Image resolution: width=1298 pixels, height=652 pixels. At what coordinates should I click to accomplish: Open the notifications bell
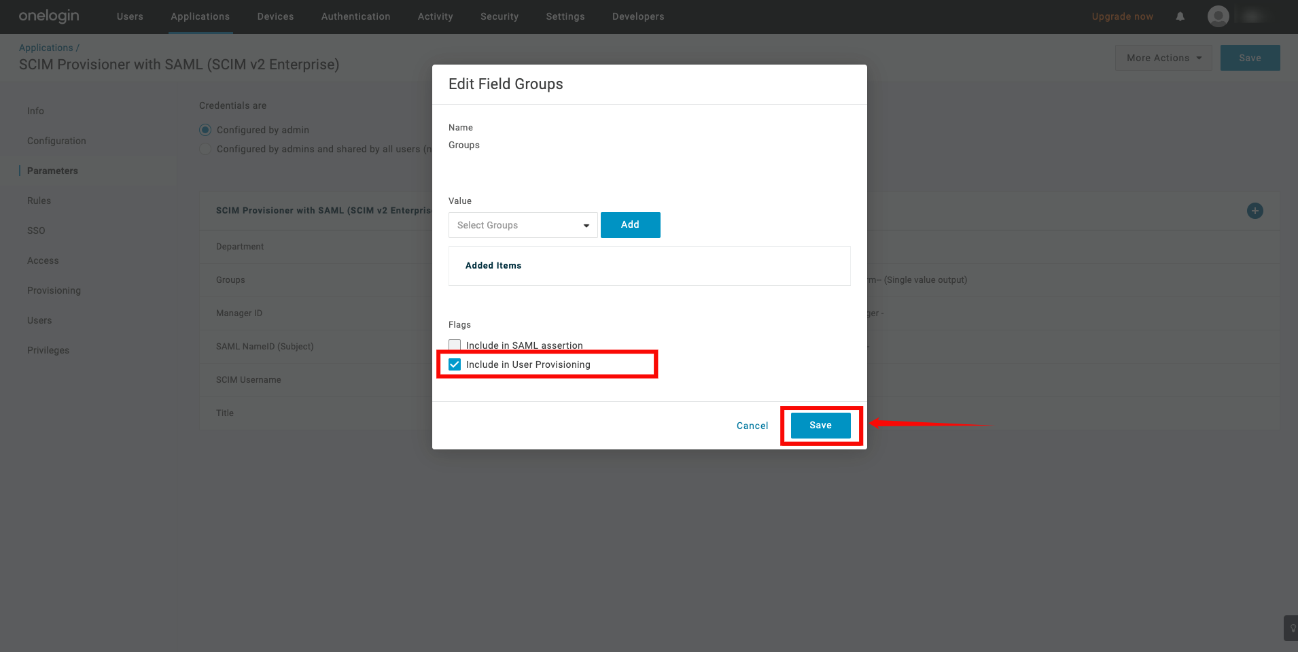click(1180, 16)
